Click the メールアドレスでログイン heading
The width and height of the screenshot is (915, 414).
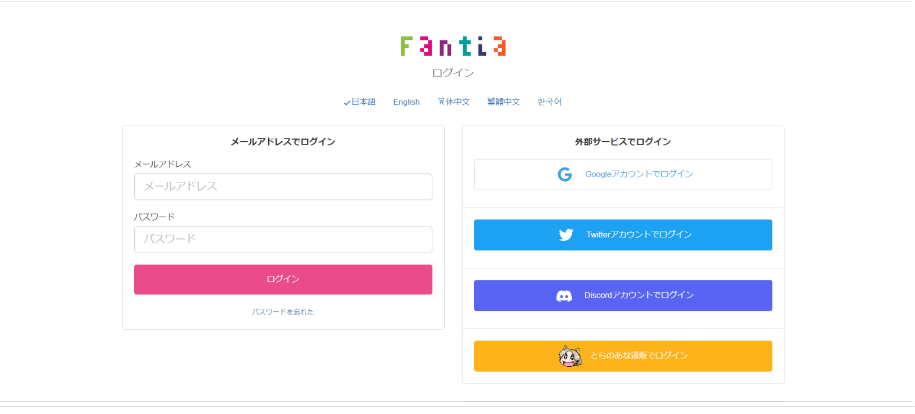pos(283,142)
